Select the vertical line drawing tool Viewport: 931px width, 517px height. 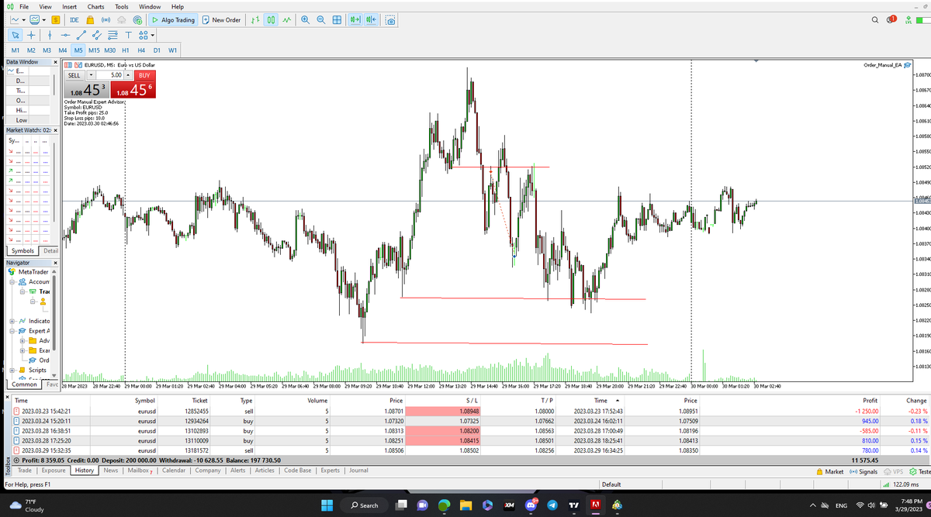coord(50,35)
